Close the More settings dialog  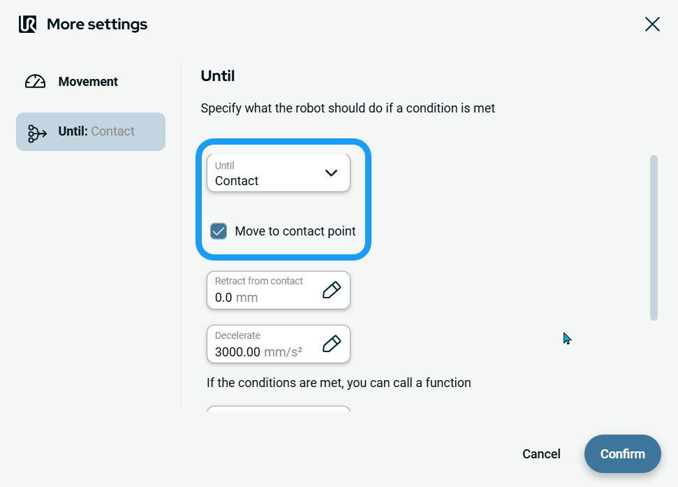(x=652, y=24)
